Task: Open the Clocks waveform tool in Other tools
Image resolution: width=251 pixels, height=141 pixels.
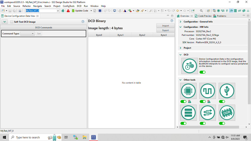Action: [x=208, y=91]
